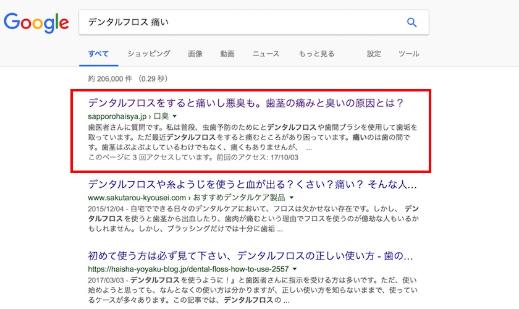Open result デンタルフロスや糸ようじを使うと血が出る
The width and height of the screenshot is (519, 309).
pyautogui.click(x=252, y=184)
